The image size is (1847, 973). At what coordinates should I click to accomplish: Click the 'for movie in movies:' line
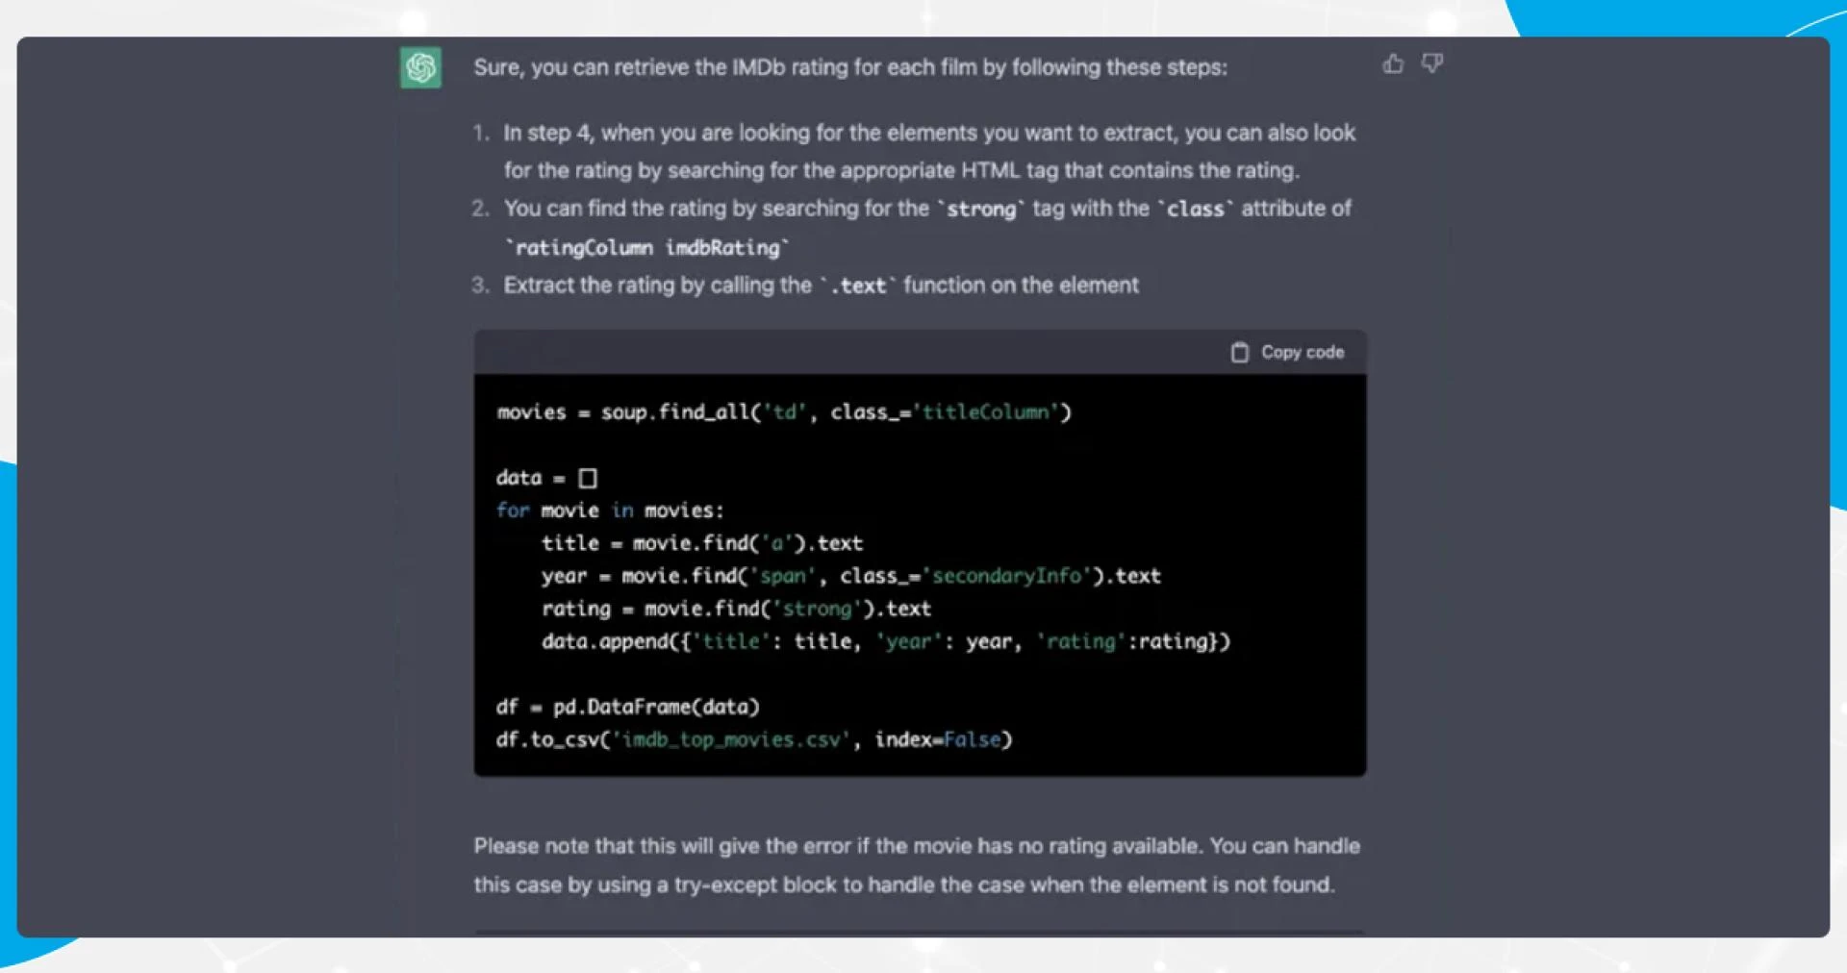point(610,511)
